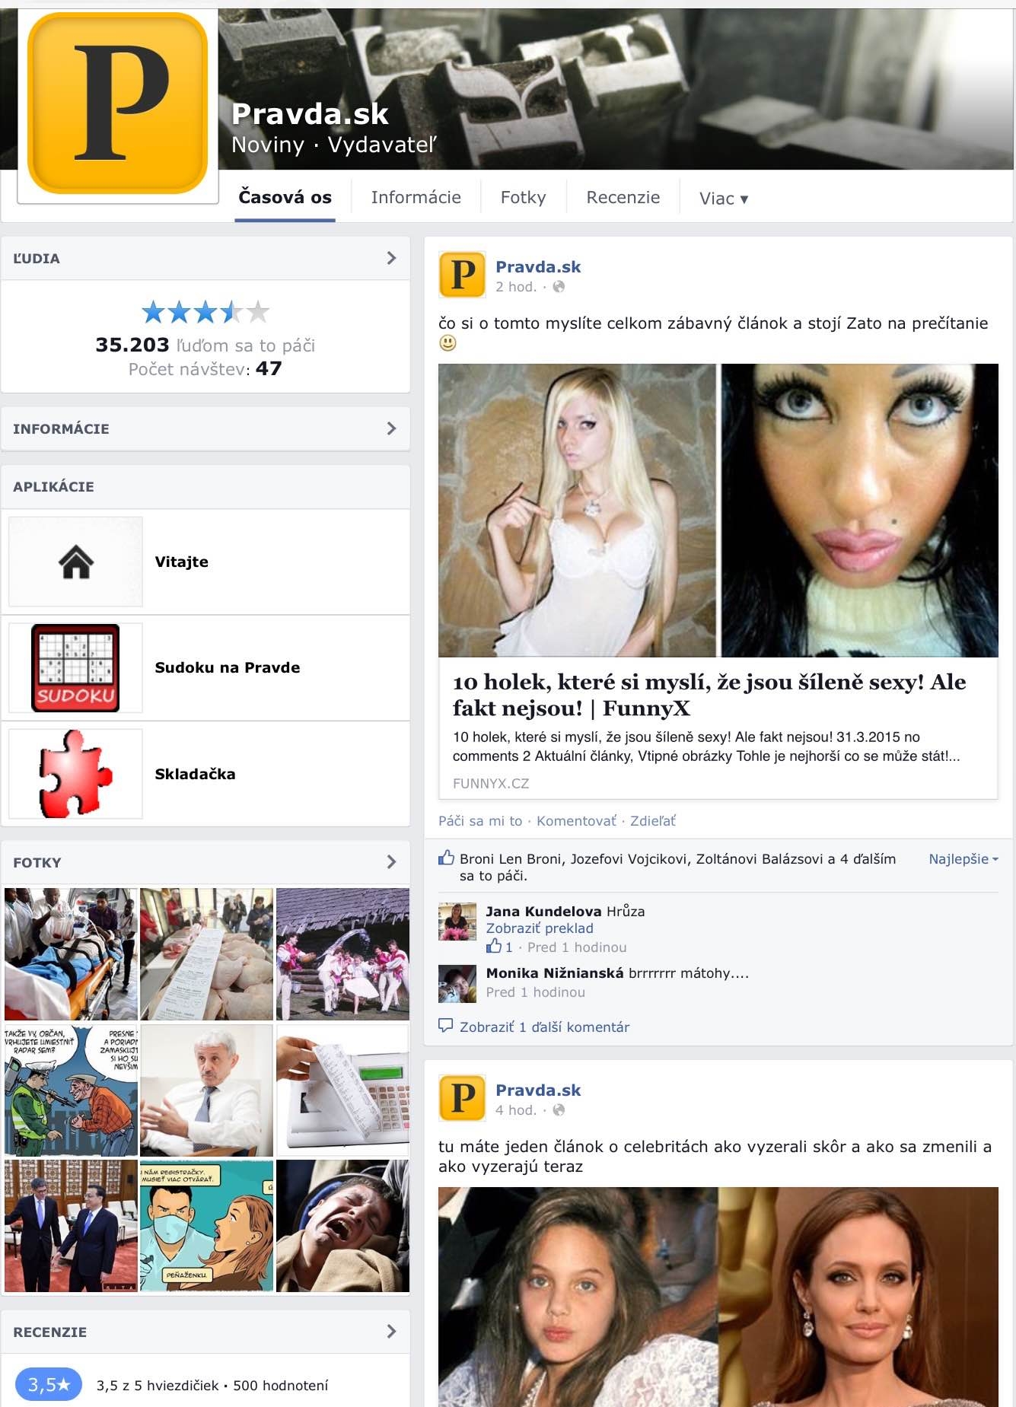Click thumbs-up icon on Jana Kundelova's comment
The image size is (1016, 1407).
[495, 947]
